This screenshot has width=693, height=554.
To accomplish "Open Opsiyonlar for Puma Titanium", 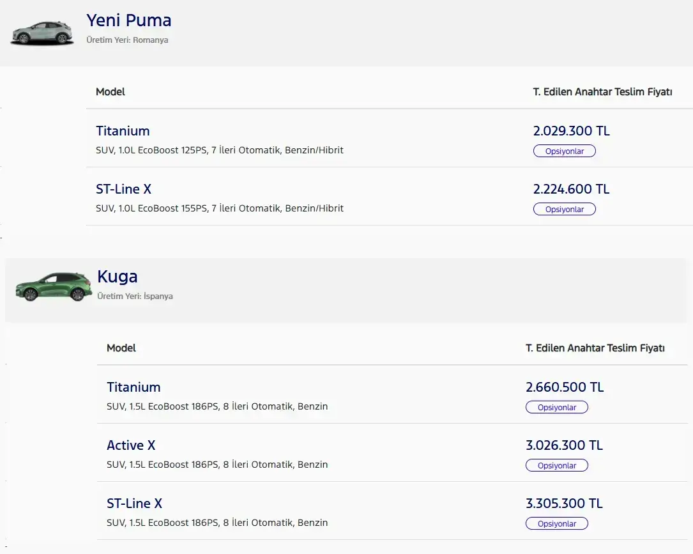I will [x=565, y=151].
